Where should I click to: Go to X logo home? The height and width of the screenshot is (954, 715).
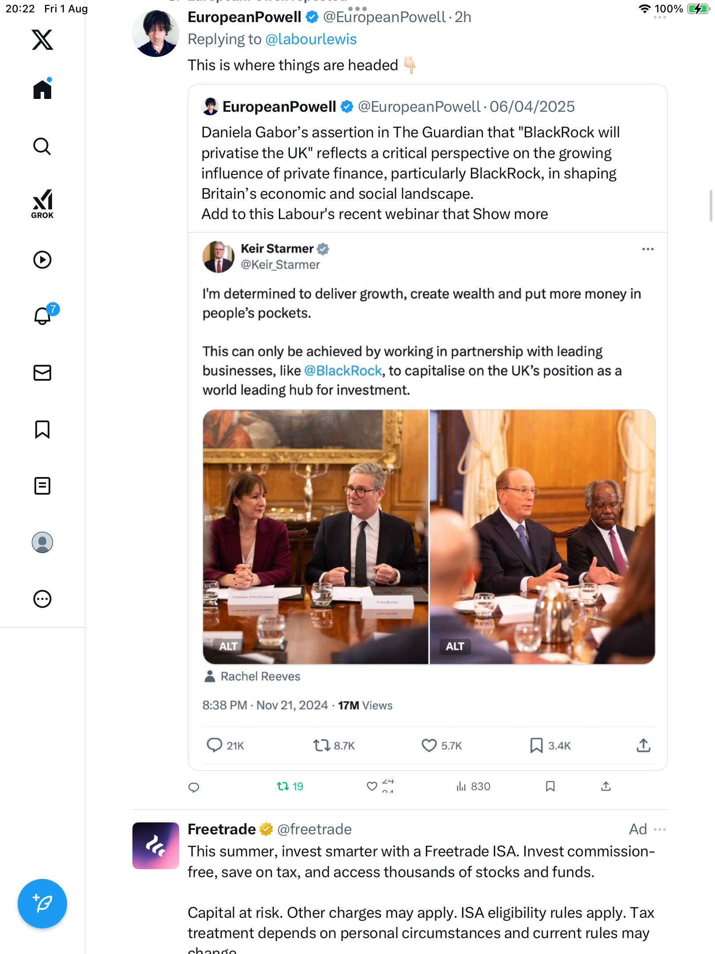click(x=42, y=40)
